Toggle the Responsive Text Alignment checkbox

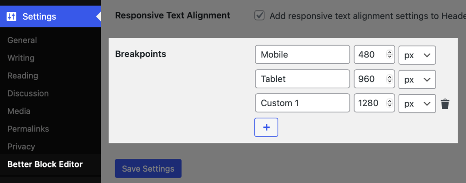click(x=259, y=15)
